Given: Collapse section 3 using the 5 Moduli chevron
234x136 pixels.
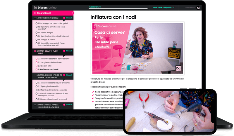Looking at the screenshot, I should (64, 75).
